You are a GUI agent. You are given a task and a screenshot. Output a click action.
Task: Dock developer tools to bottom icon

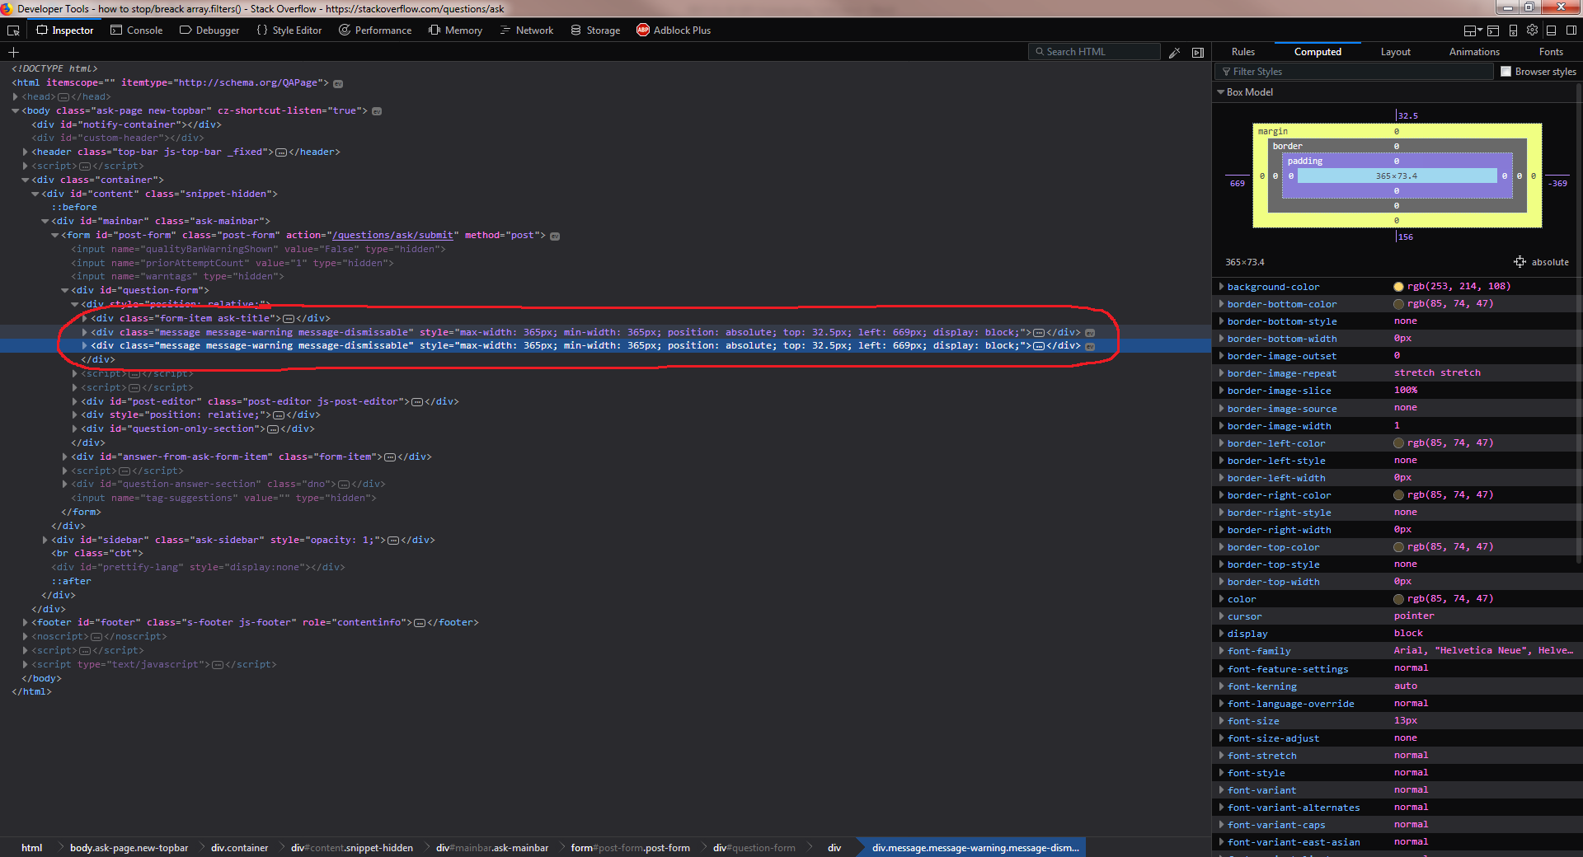1551,30
